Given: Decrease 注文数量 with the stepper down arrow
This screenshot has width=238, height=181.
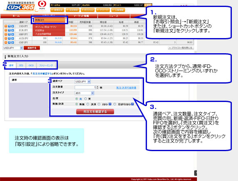Looking at the screenshot, I should tap(97, 88).
